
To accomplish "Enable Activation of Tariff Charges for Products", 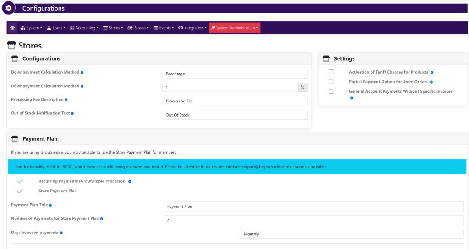I will coord(331,72).
